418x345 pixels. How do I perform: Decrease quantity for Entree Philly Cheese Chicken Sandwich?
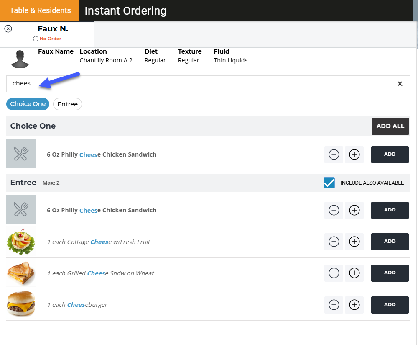(x=334, y=210)
